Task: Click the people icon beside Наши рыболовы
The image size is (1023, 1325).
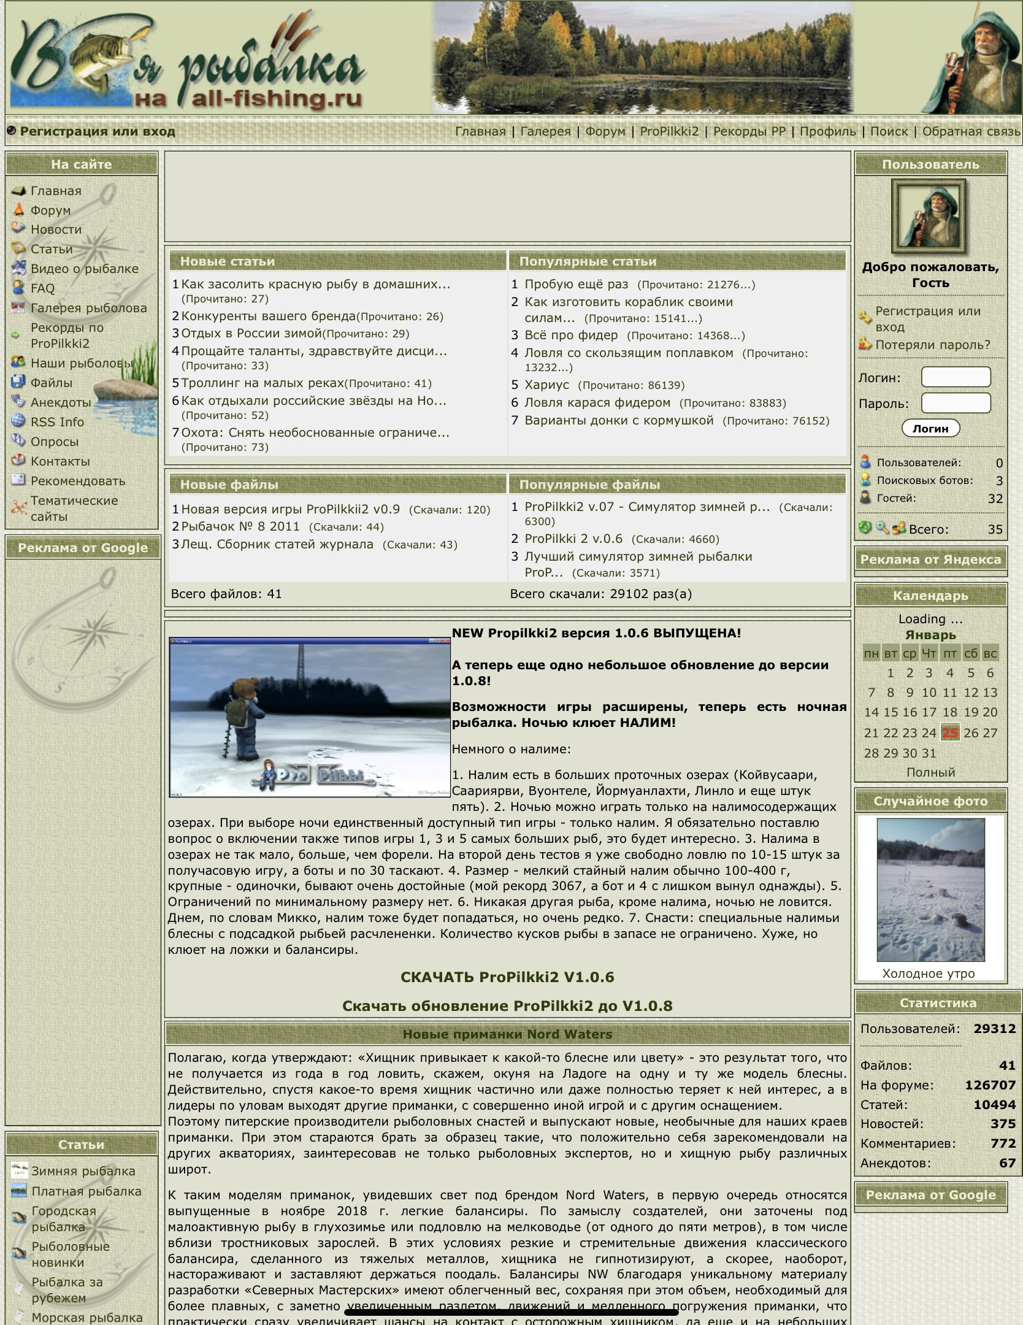Action: 18,363
